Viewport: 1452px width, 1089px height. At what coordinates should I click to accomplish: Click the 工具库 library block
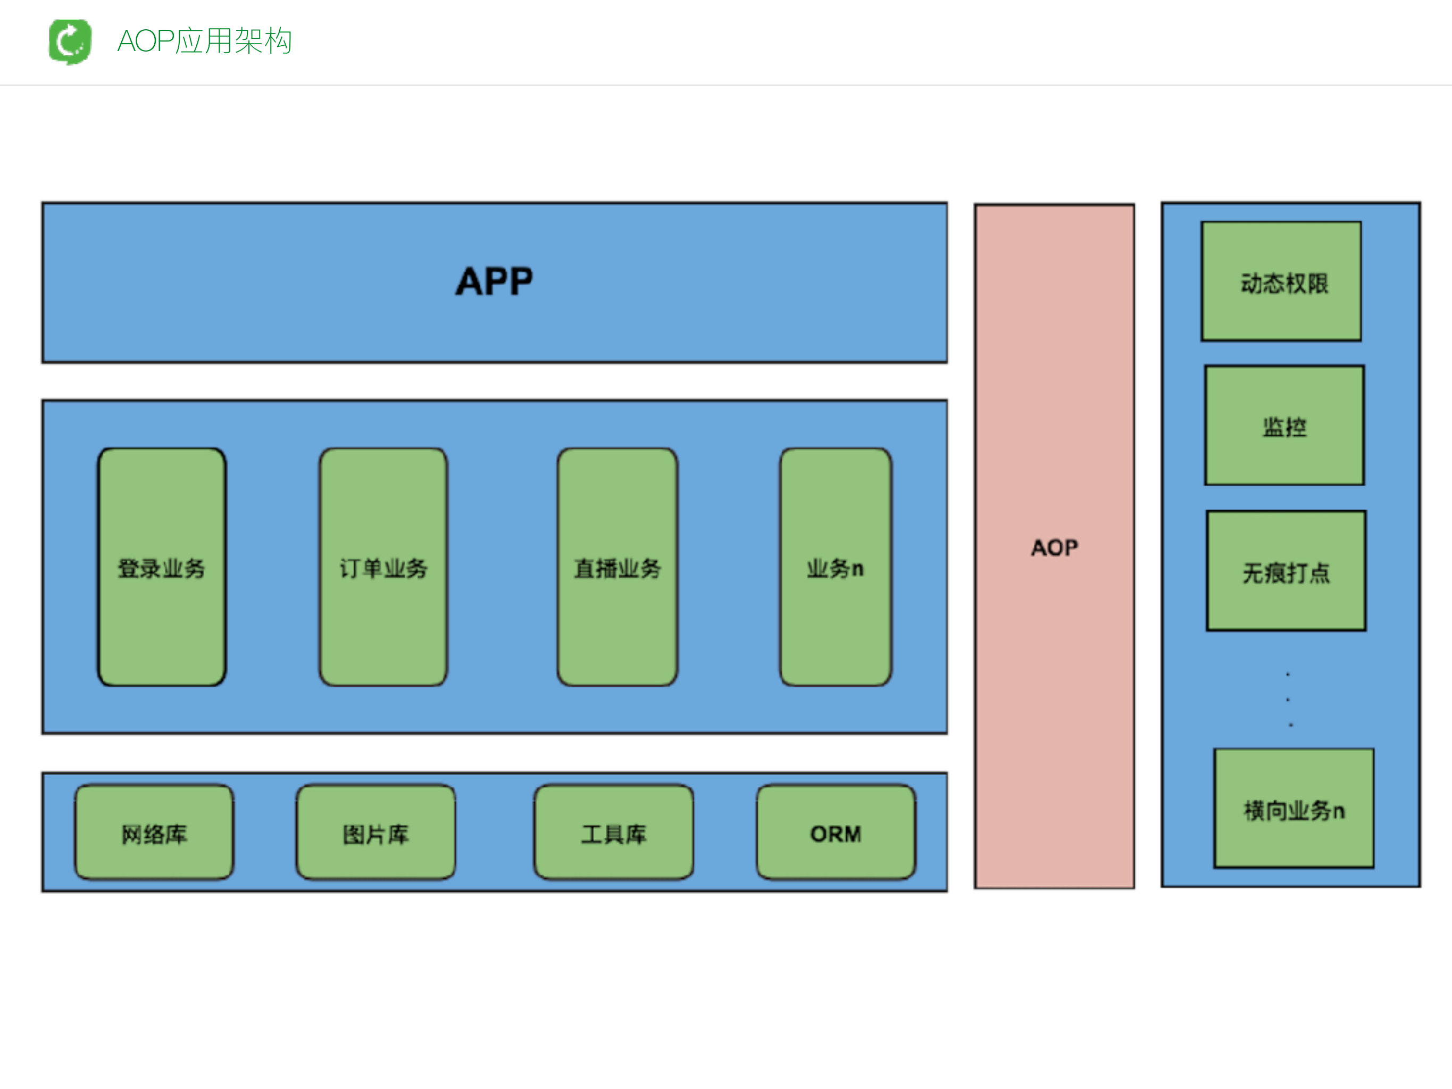614,834
